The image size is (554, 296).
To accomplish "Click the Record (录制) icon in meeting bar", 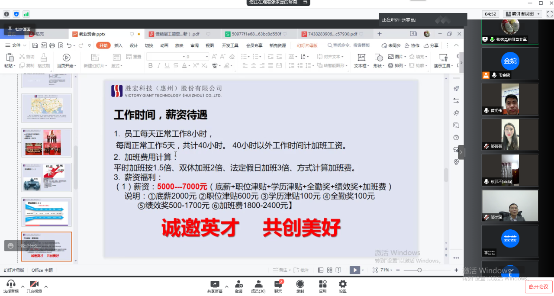I will tap(300, 284).
